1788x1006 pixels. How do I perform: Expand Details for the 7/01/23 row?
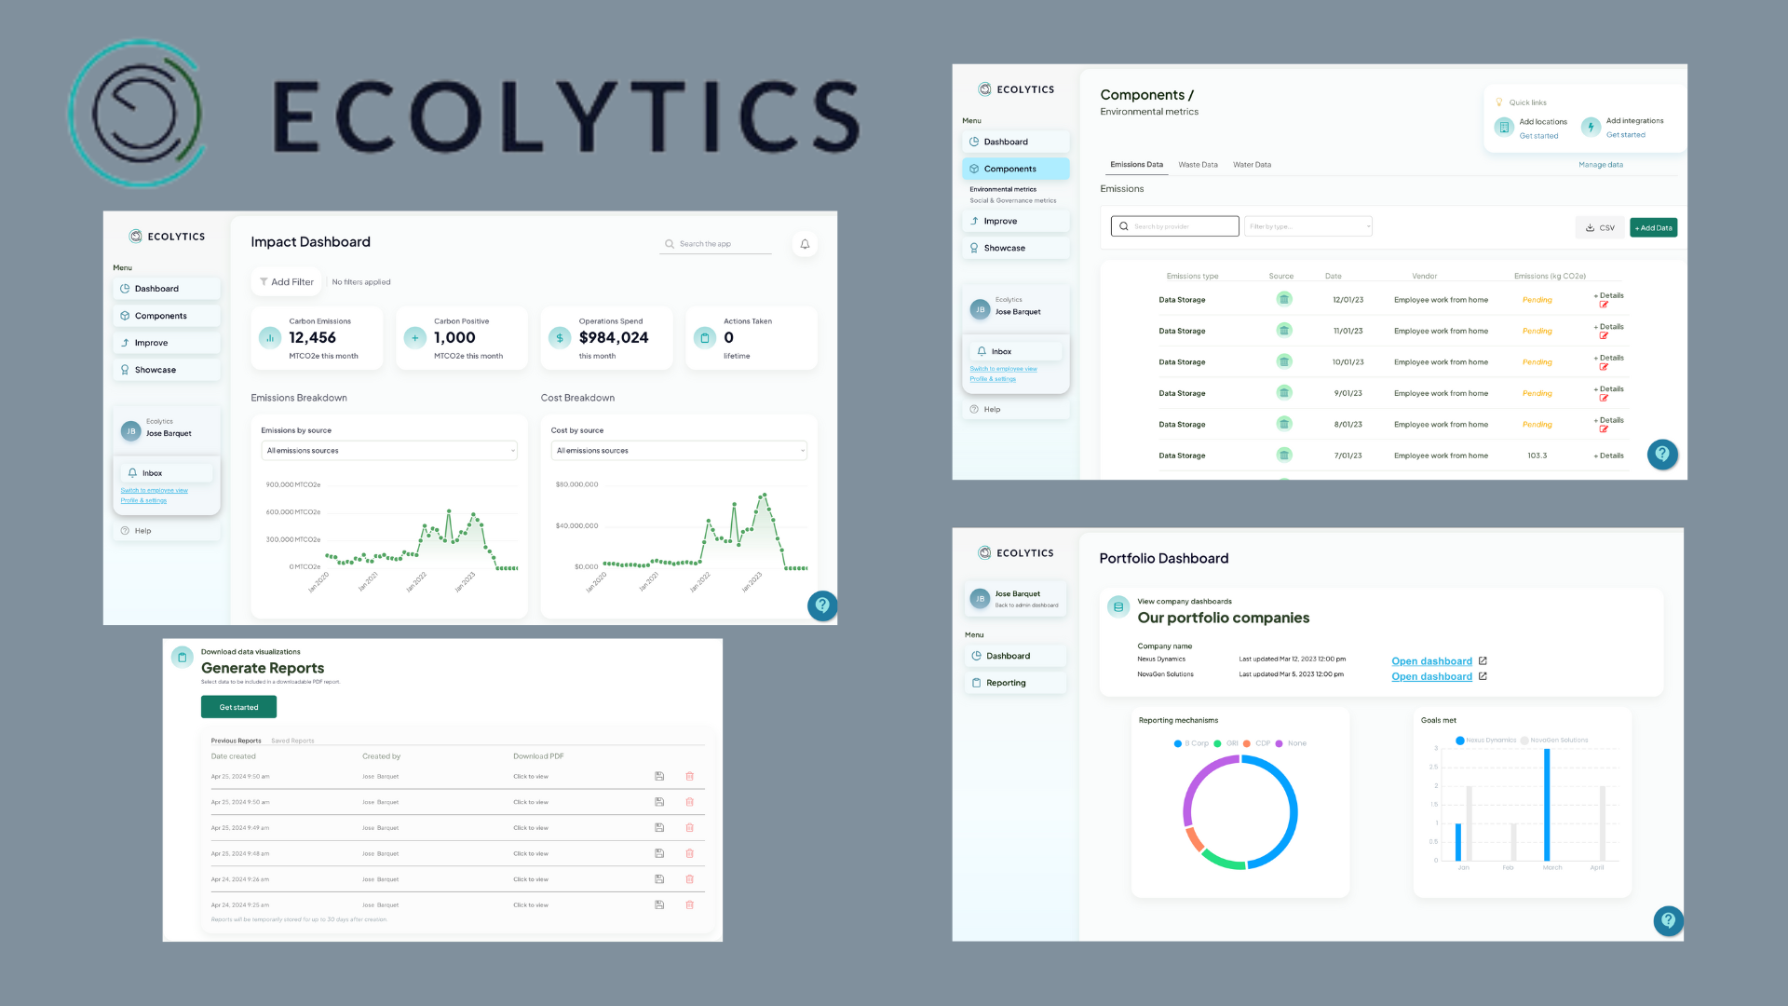(x=1608, y=455)
